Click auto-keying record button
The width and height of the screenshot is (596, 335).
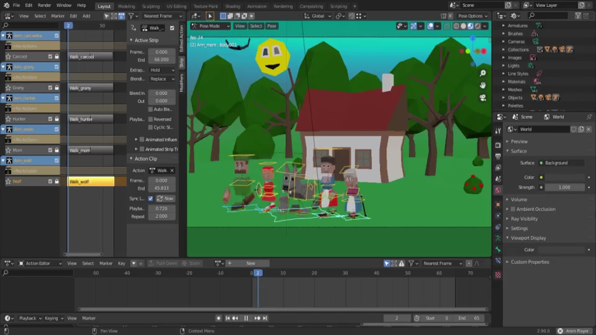pyautogui.click(x=219, y=318)
